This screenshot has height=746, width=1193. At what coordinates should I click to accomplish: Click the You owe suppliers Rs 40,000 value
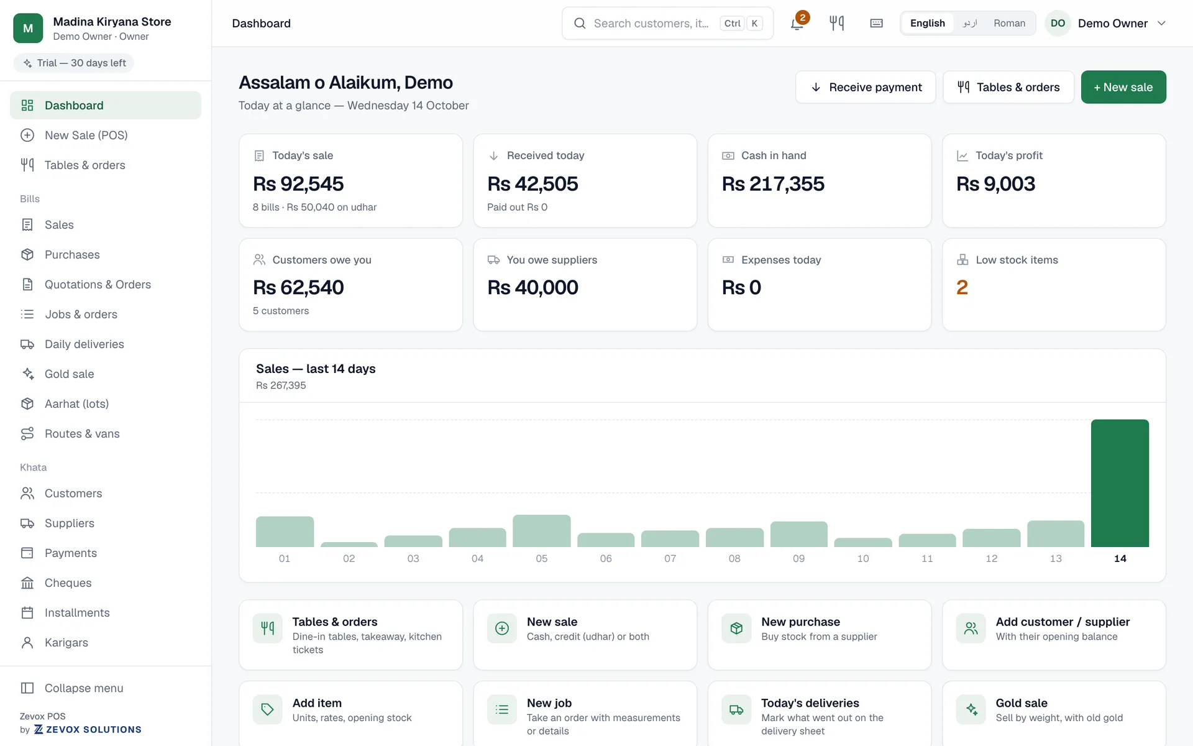[533, 287]
